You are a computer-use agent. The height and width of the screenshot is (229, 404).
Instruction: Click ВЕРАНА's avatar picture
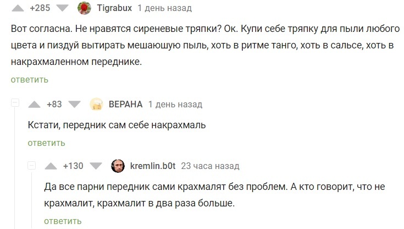(96, 104)
